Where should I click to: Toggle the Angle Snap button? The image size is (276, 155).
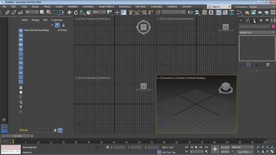click(x=138, y=12)
